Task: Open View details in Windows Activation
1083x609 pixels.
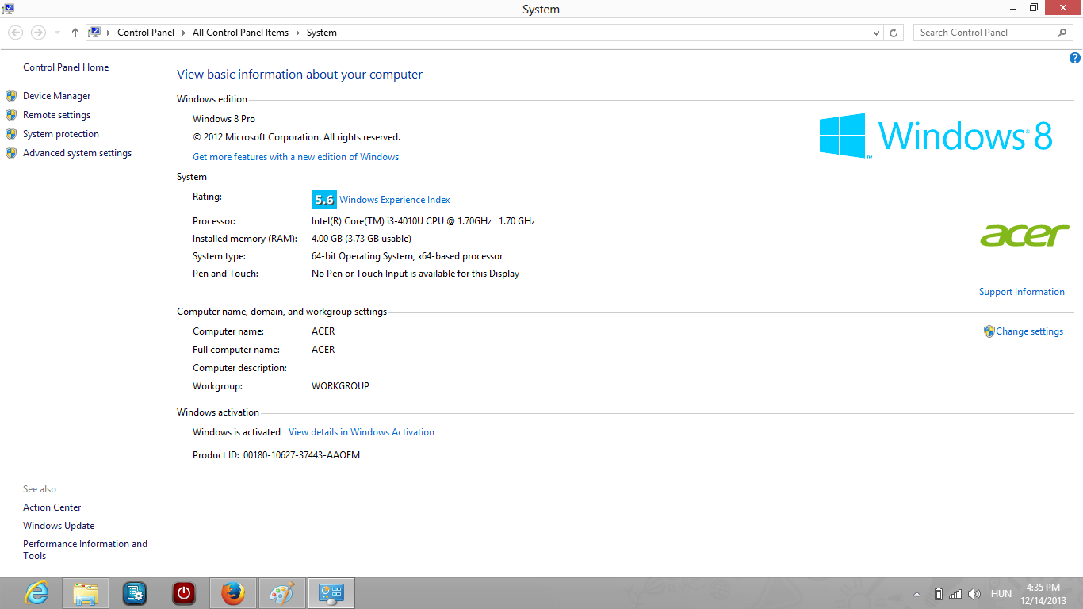Action: pyautogui.click(x=362, y=432)
